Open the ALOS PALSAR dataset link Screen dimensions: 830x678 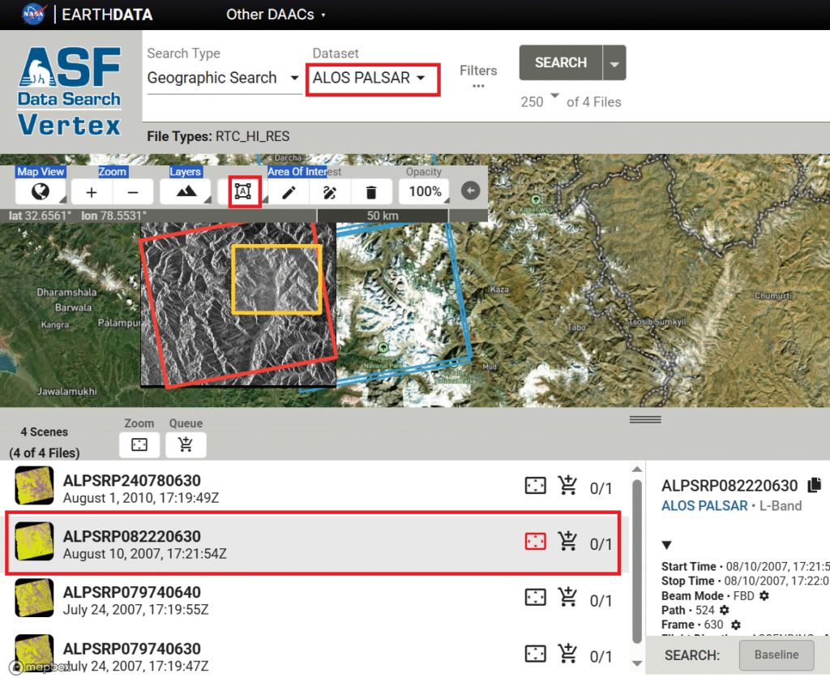[704, 506]
